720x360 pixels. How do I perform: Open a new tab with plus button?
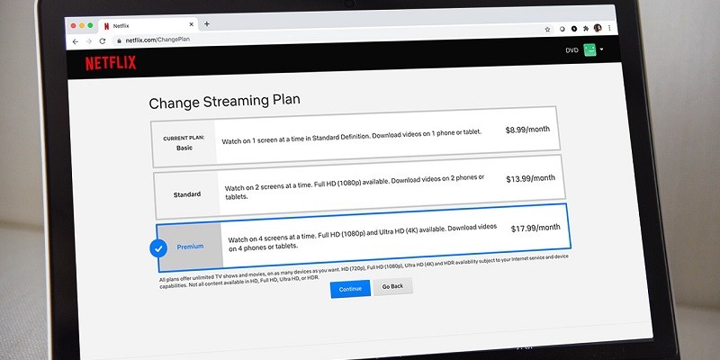(206, 24)
